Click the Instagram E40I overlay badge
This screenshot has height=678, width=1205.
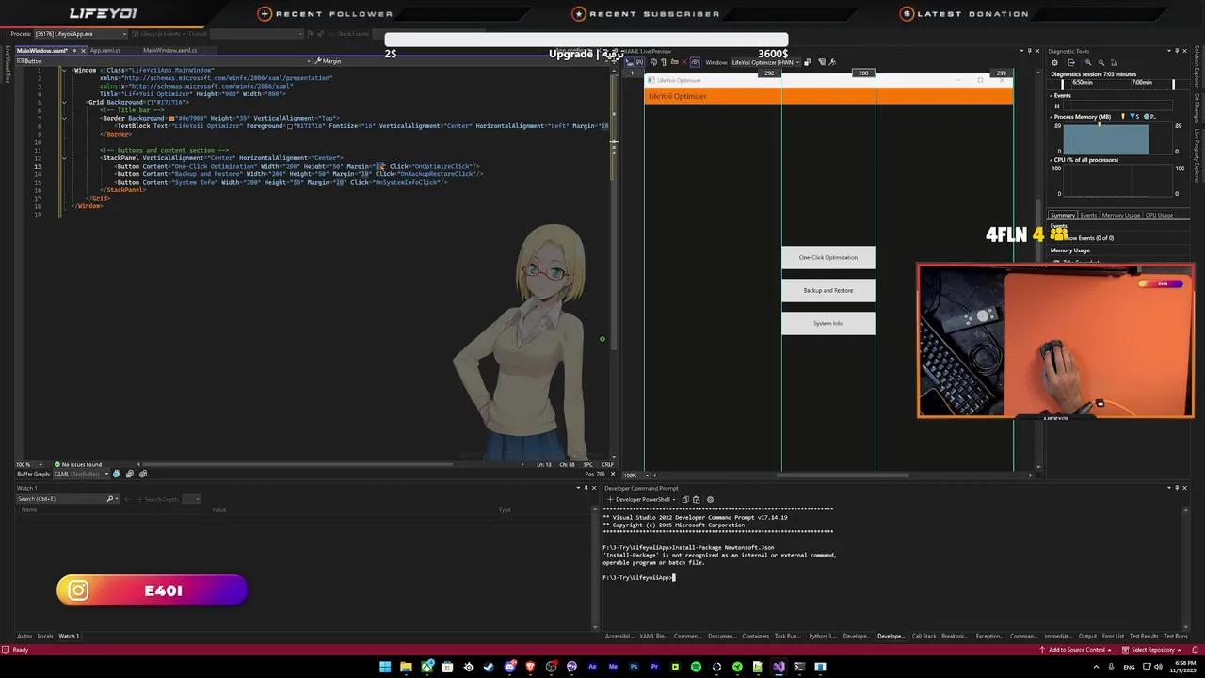152,590
